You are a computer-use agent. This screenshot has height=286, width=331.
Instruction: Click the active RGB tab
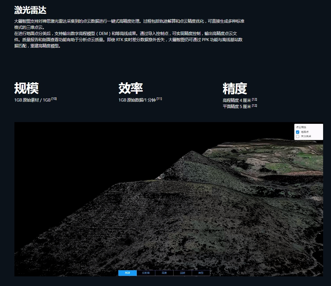coord(127,273)
